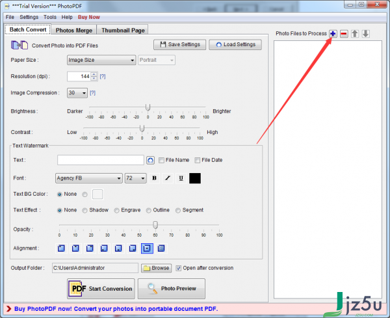Open the Help menu
The height and width of the screenshot is (318, 390).
[67, 17]
